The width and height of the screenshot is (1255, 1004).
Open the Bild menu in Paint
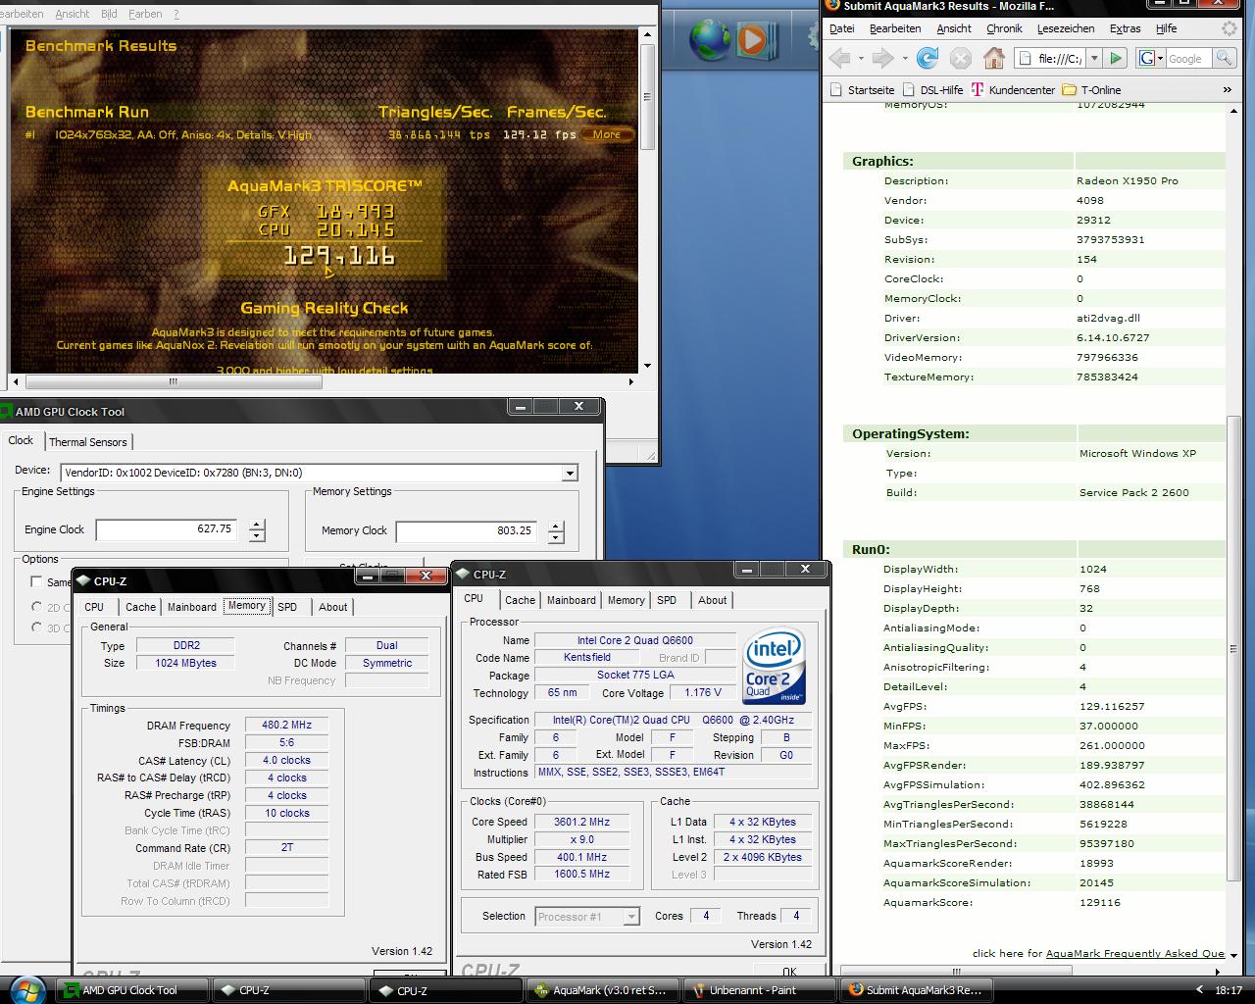click(109, 14)
